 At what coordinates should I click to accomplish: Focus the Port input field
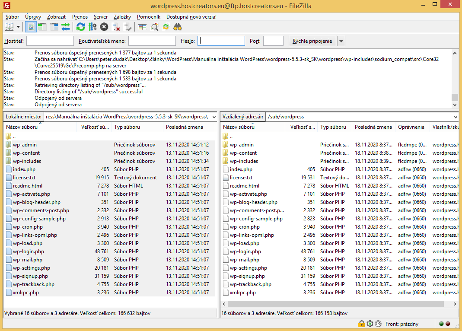pyautogui.click(x=273, y=41)
